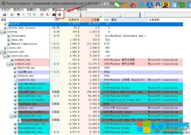Select the SearchUI.exe process row
Screen dimensions: 191x135
click(x=26, y=92)
